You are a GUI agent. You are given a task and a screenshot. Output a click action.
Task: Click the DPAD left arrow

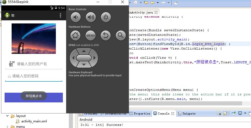tap(73, 58)
